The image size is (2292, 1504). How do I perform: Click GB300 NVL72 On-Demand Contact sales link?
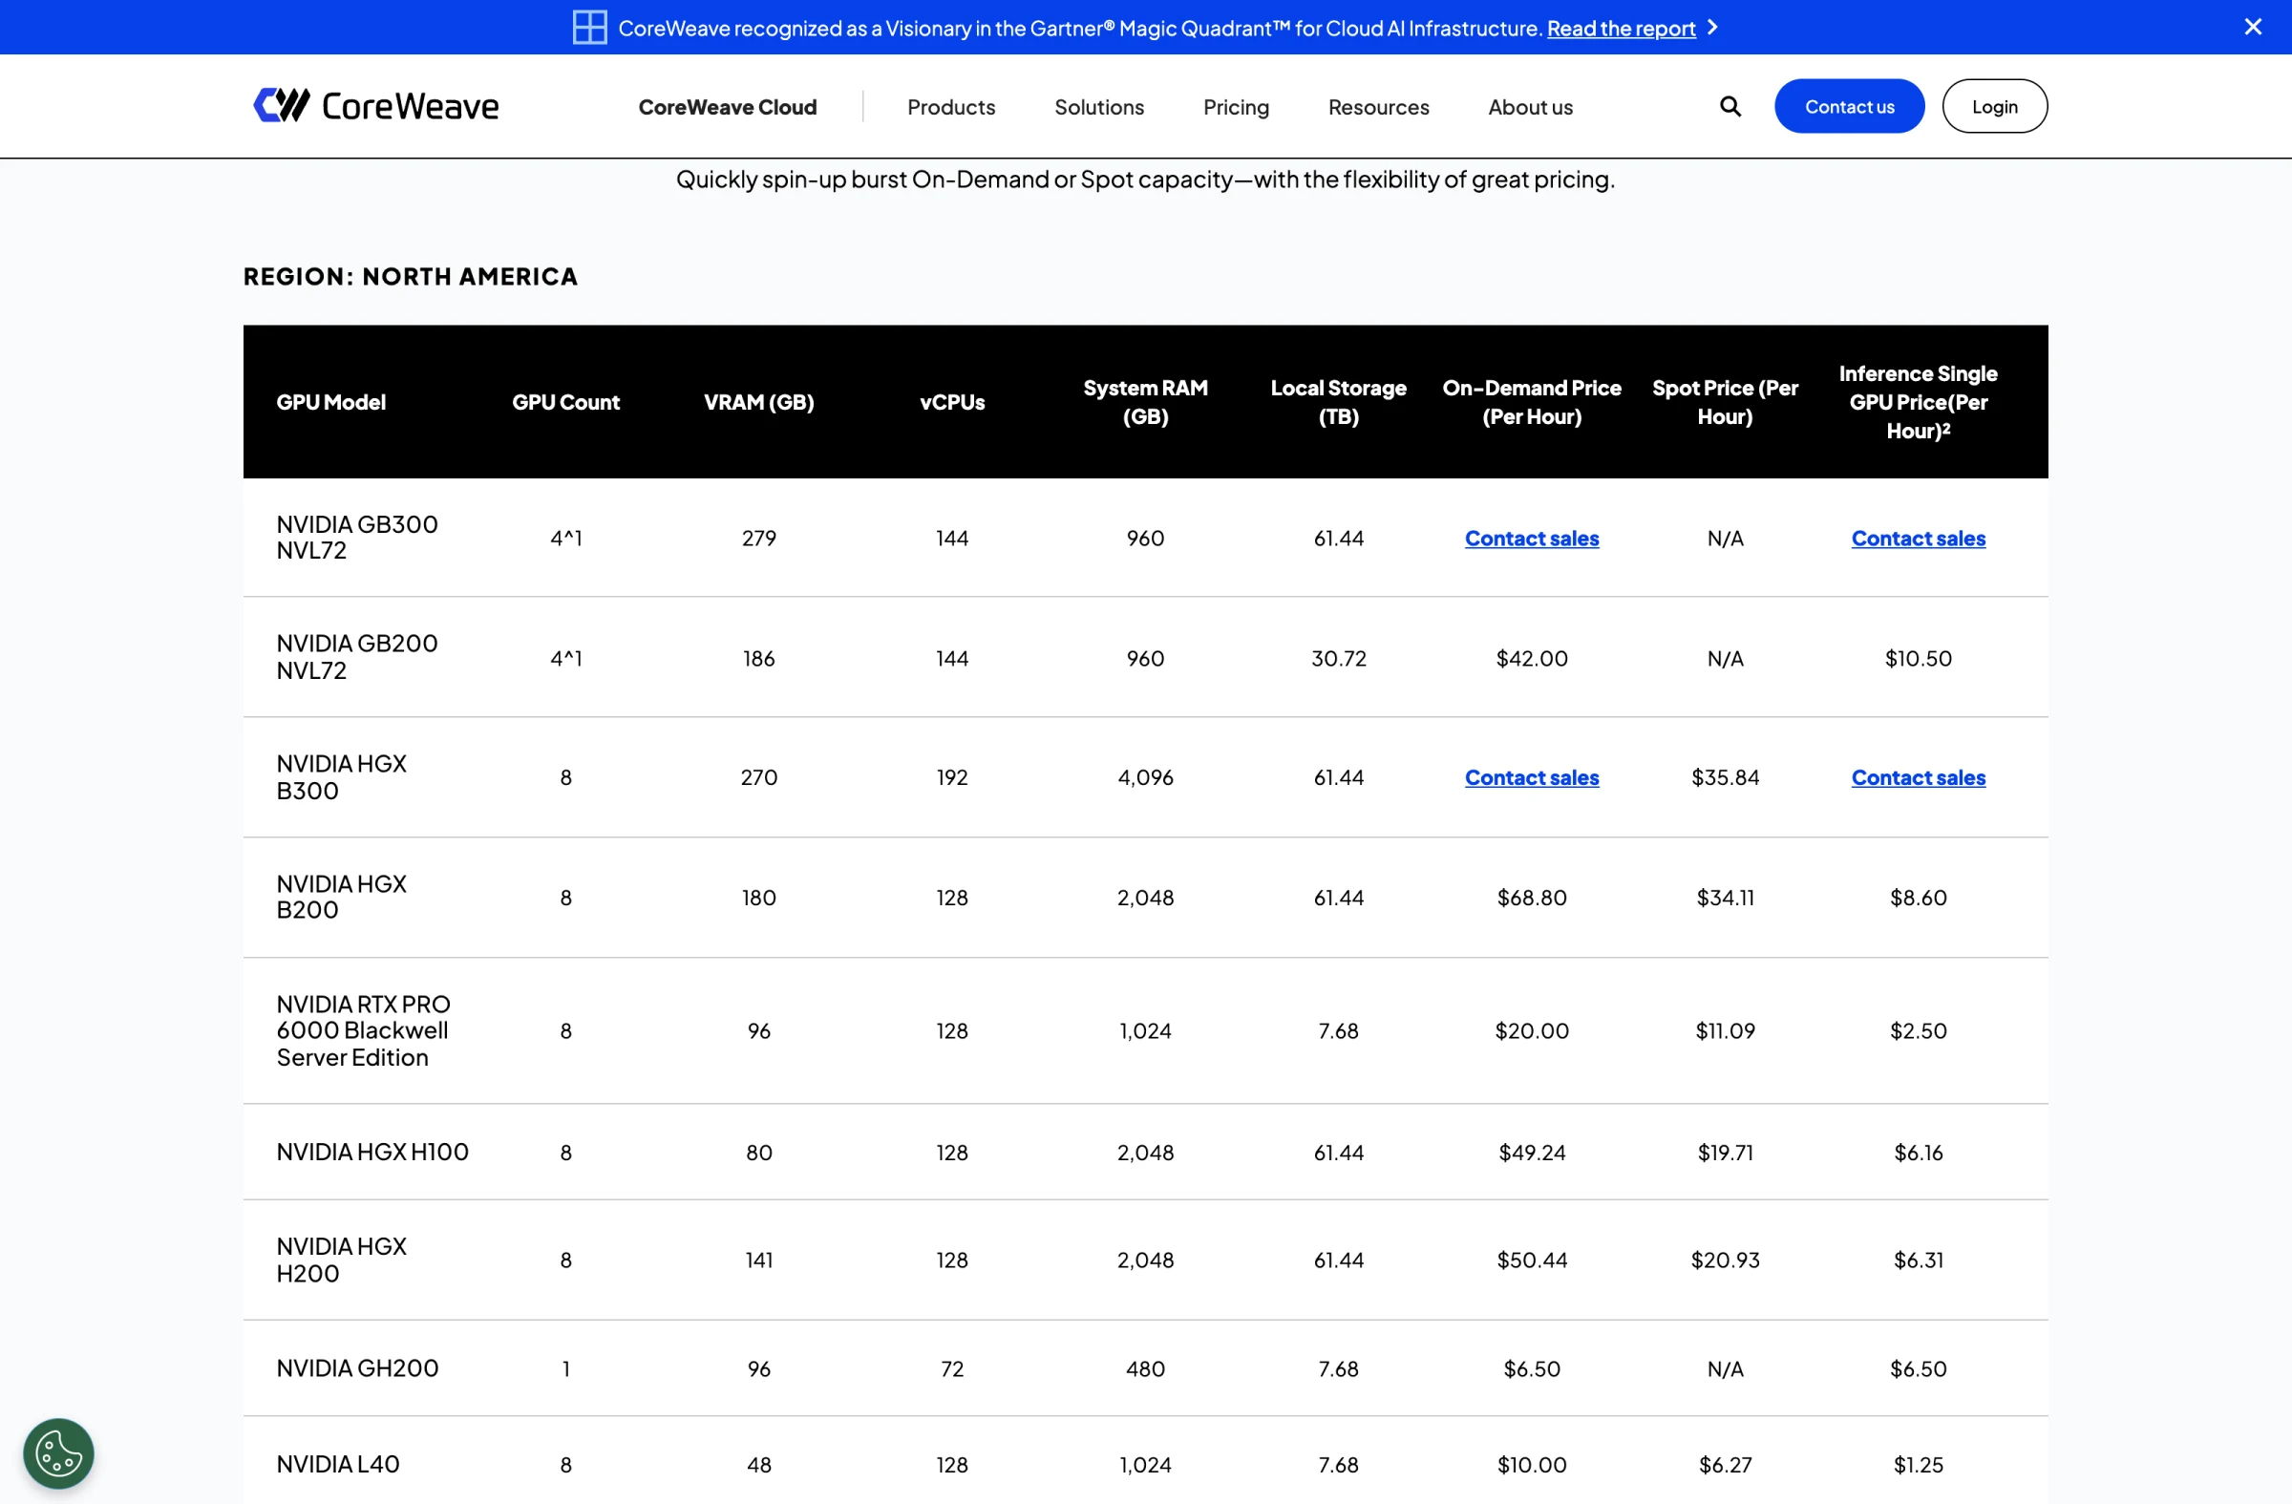point(1531,539)
